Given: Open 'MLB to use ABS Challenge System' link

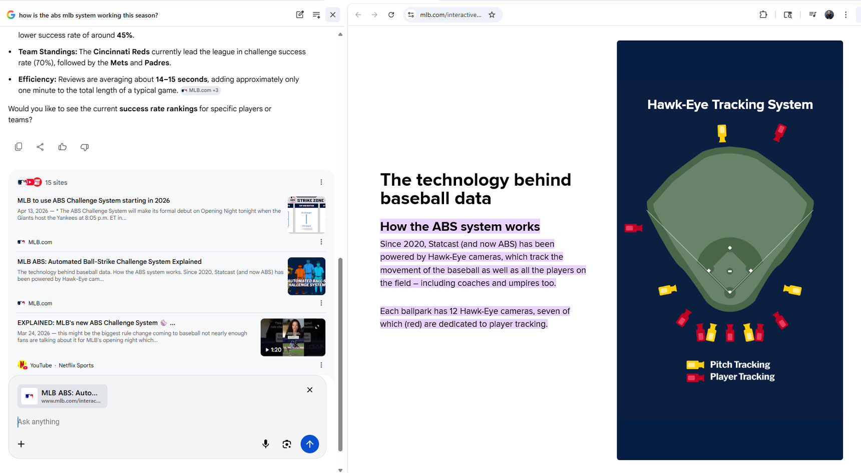Looking at the screenshot, I should point(94,200).
